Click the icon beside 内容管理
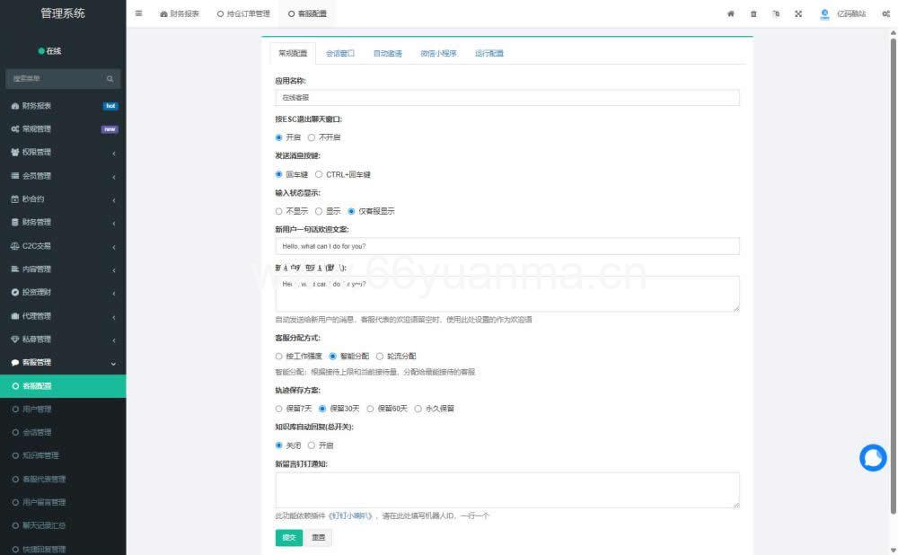898x555 pixels. [x=15, y=269]
